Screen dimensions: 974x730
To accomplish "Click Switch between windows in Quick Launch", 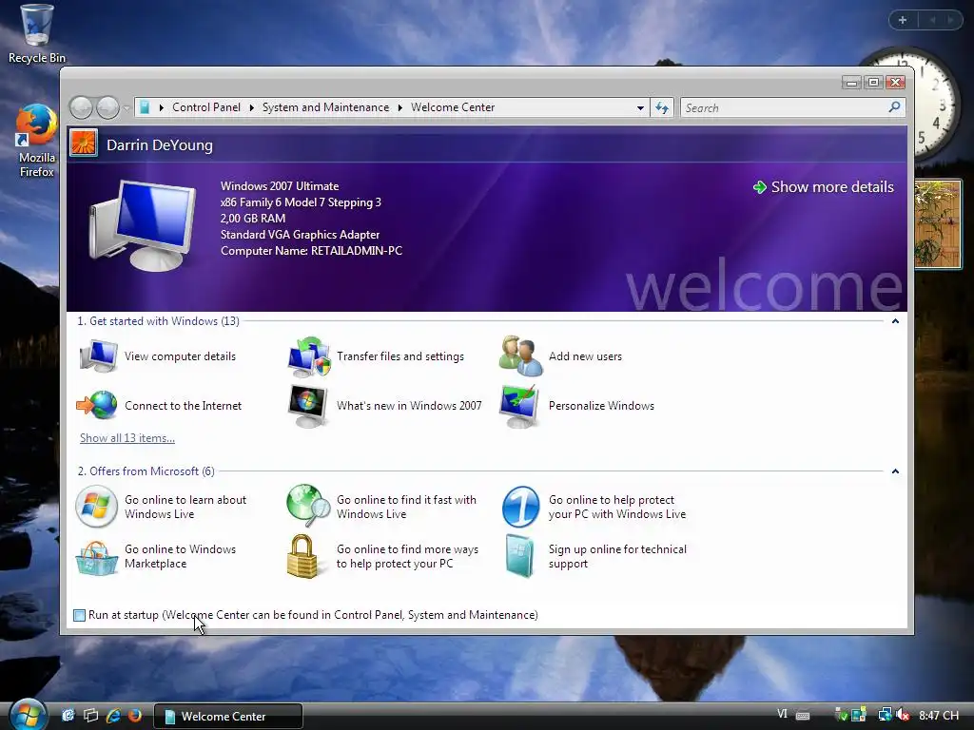I will 90,716.
